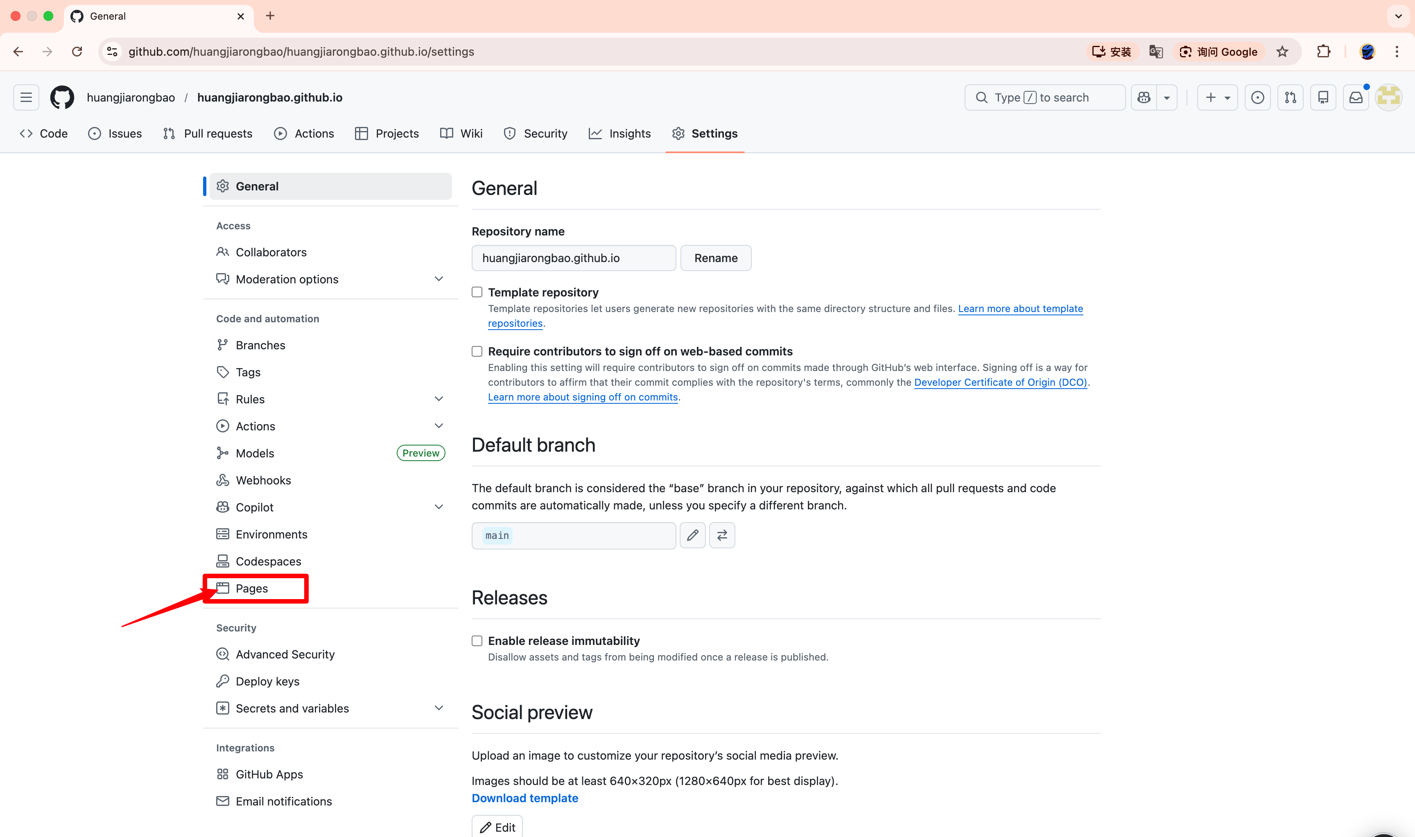Viewport: 1415px width, 837px height.
Task: Open the Repositories icon in top header
Action: (1323, 97)
